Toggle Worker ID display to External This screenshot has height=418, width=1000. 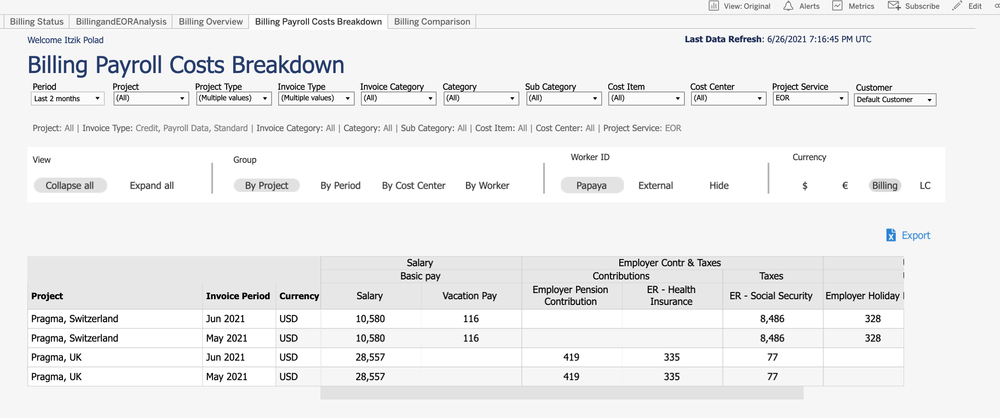(655, 185)
